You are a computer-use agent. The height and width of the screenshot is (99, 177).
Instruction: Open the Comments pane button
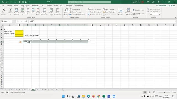point(161,5)
